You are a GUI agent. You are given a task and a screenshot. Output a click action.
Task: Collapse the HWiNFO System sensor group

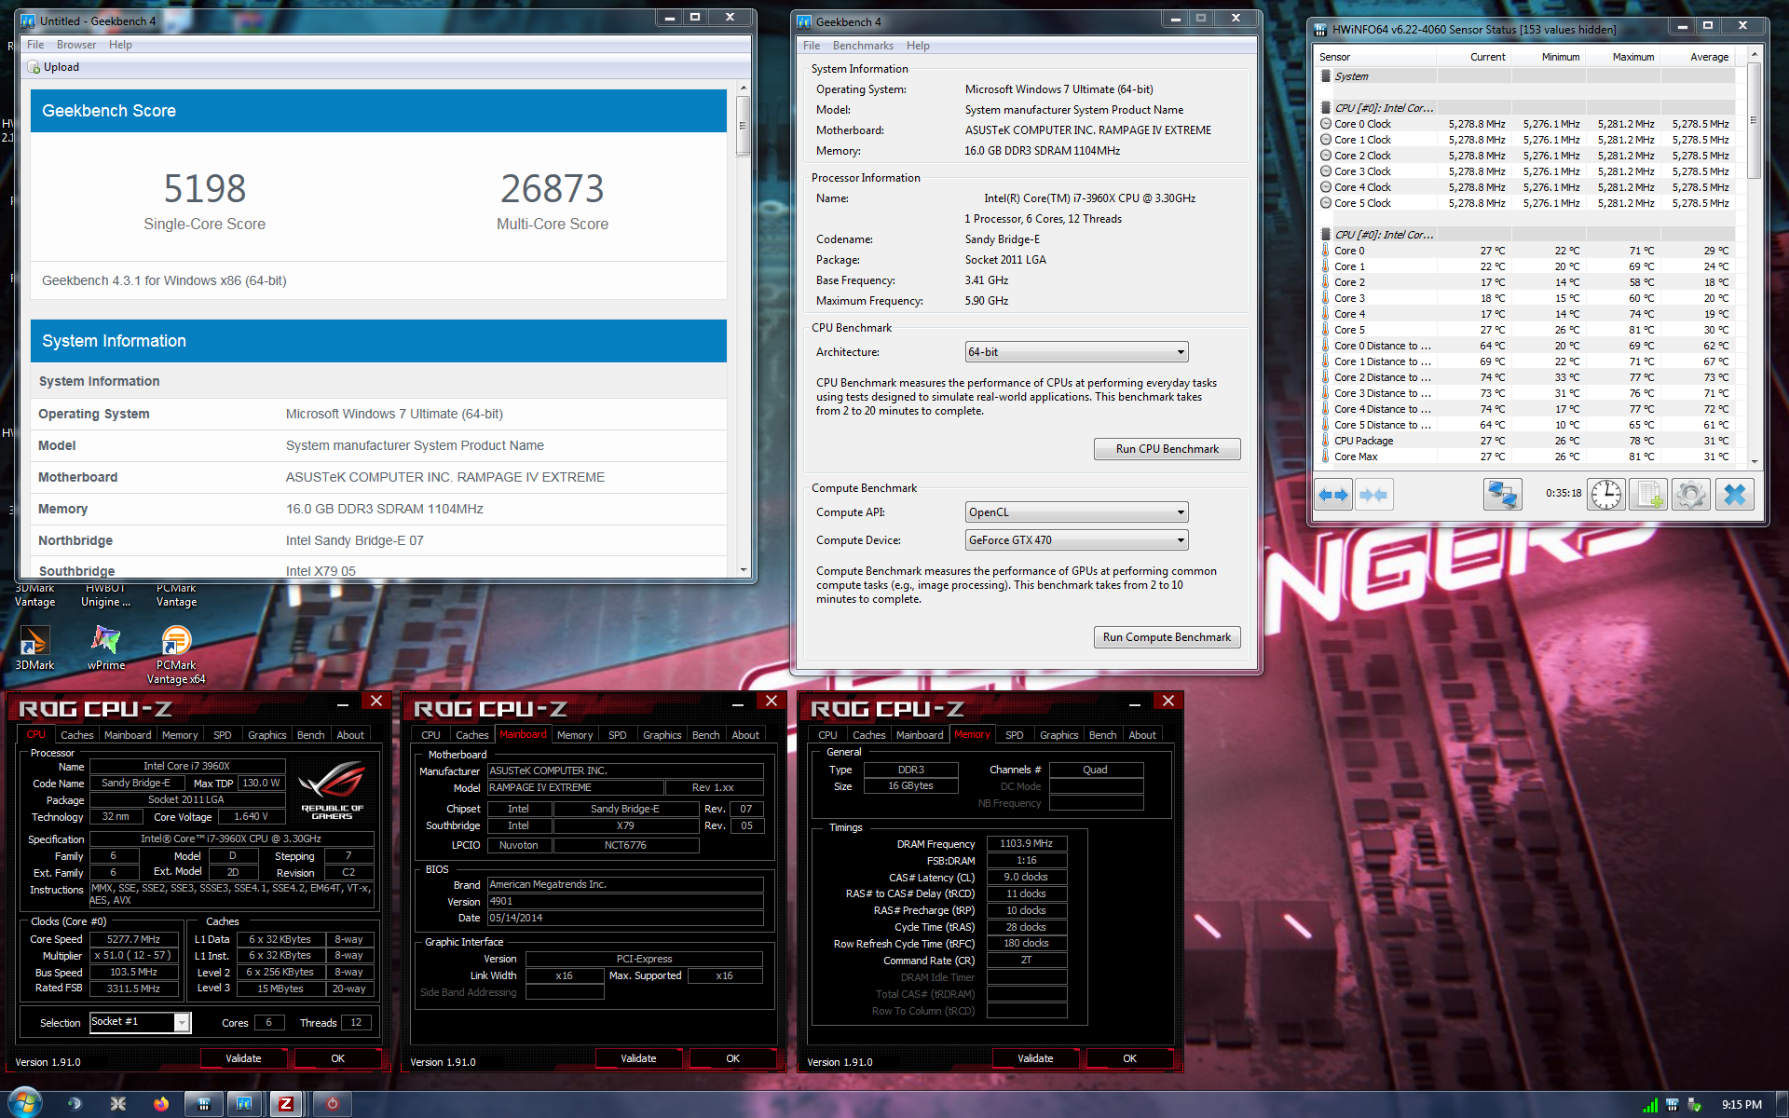click(1326, 76)
